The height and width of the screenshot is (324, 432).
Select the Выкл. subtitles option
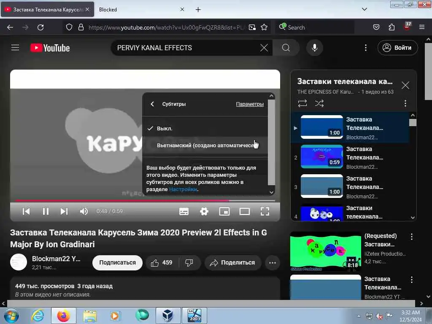(x=205, y=128)
